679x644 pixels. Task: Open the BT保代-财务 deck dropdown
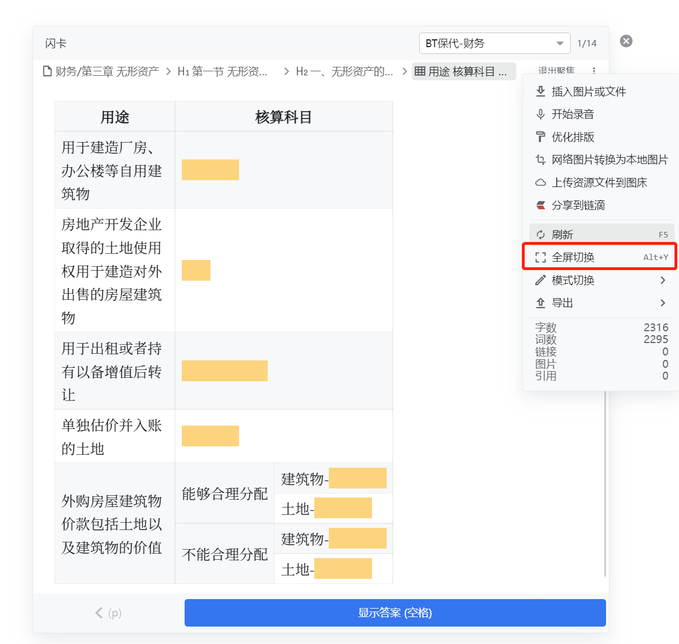click(494, 43)
